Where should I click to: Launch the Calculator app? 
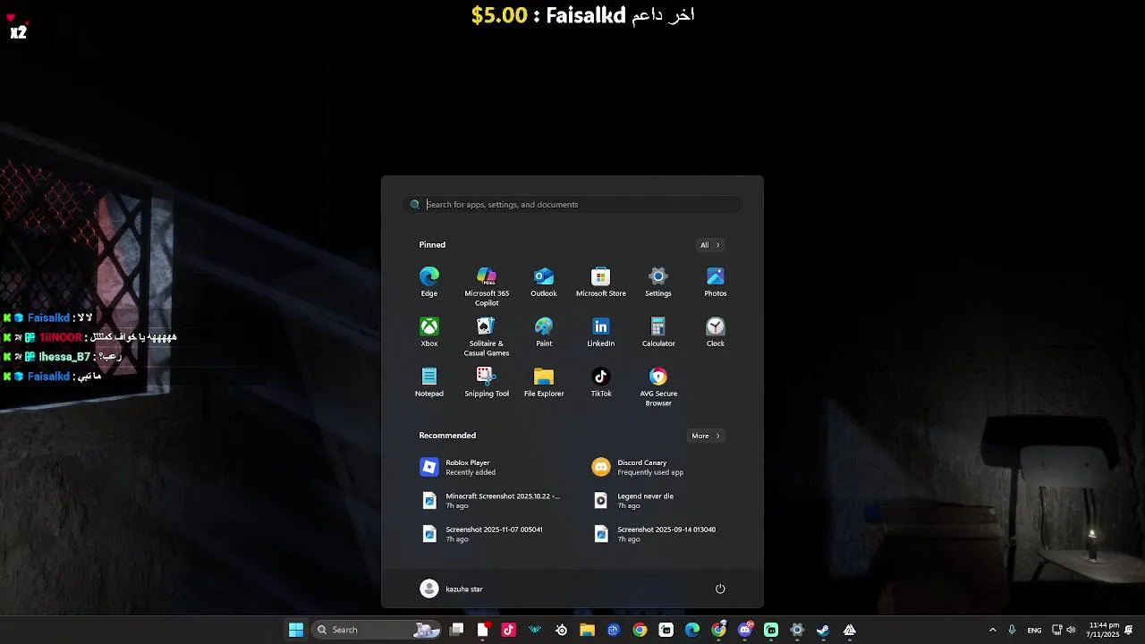pos(658,332)
